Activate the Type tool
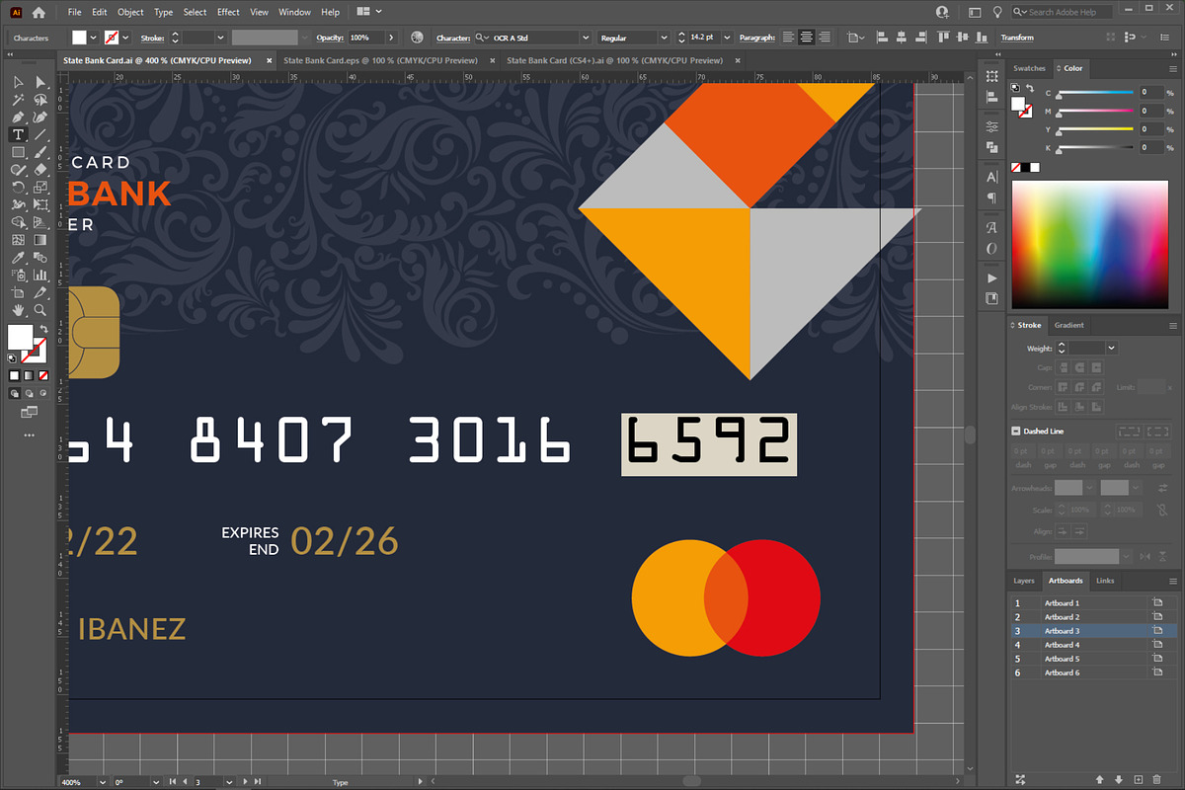Image resolution: width=1185 pixels, height=790 pixels. tap(18, 135)
